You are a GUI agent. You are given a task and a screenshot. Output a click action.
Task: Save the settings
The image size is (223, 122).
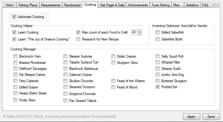211,117
